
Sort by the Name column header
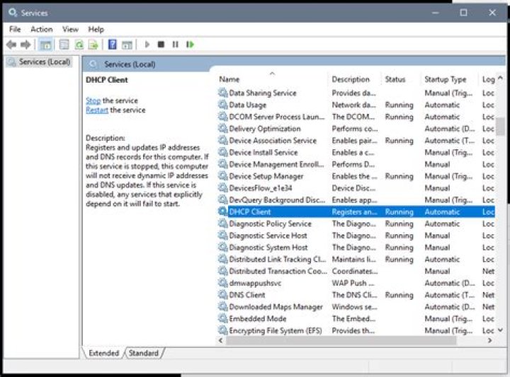273,79
